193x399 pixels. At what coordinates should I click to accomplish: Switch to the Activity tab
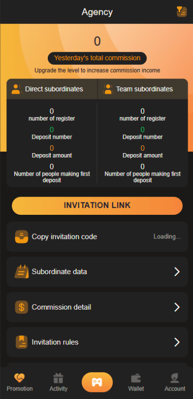click(x=58, y=383)
